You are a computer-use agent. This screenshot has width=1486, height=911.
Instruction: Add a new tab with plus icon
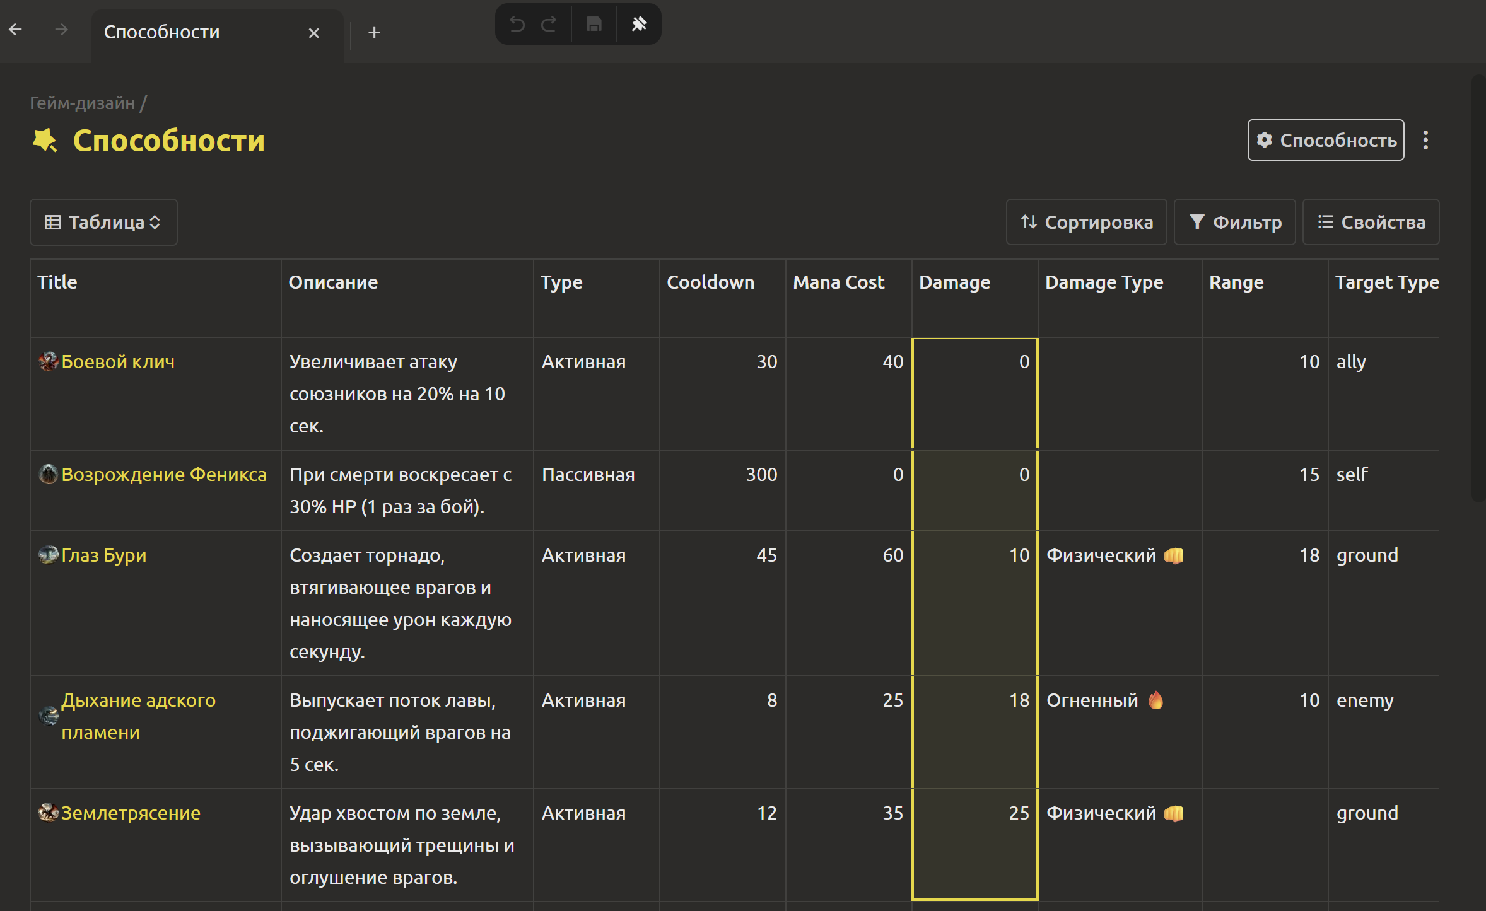374,32
